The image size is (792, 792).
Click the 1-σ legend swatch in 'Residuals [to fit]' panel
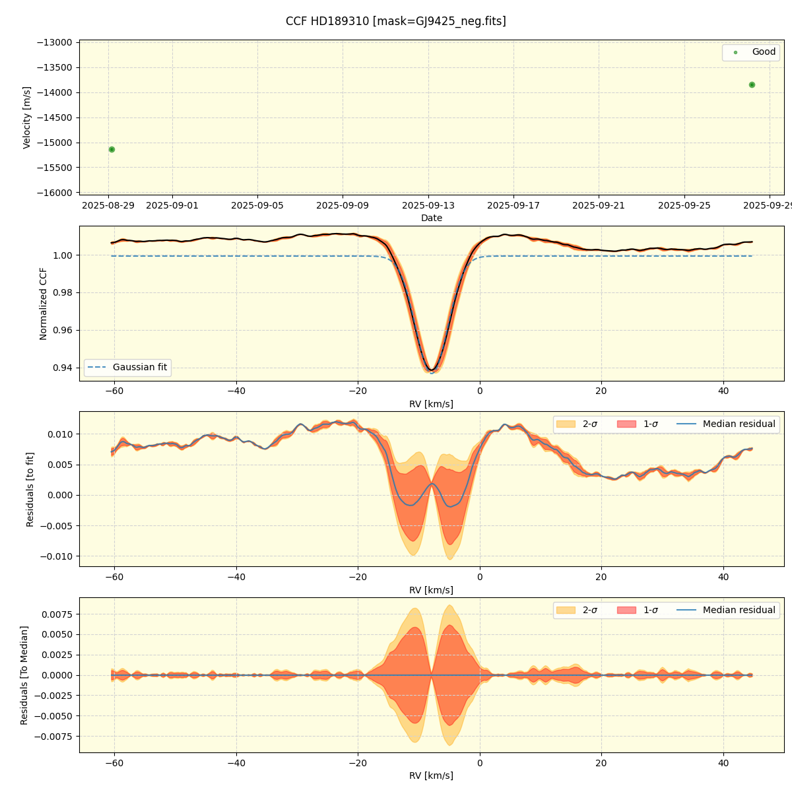[627, 424]
